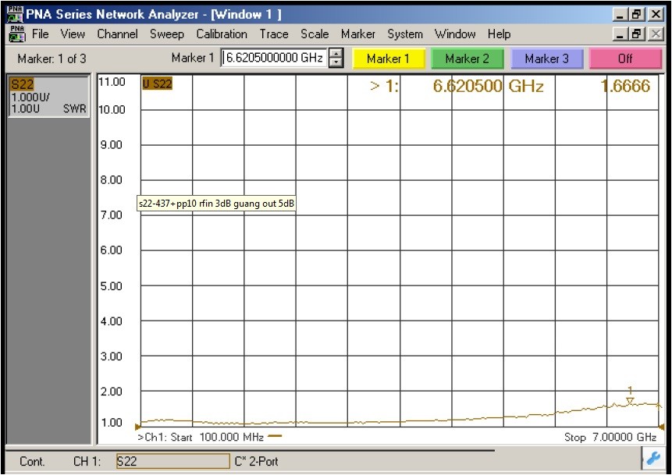
Task: Open the Help menu
Action: [x=499, y=34]
